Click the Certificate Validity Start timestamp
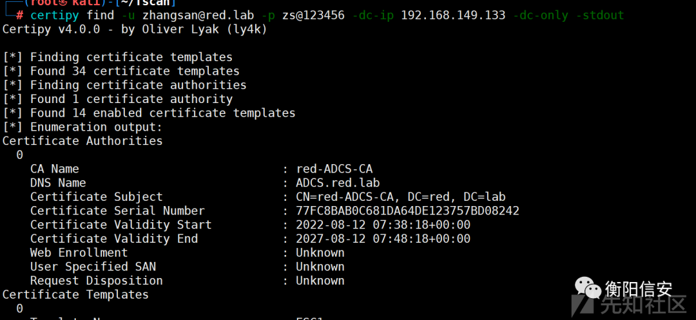Image resolution: width=696 pixels, height=320 pixels. (383, 225)
